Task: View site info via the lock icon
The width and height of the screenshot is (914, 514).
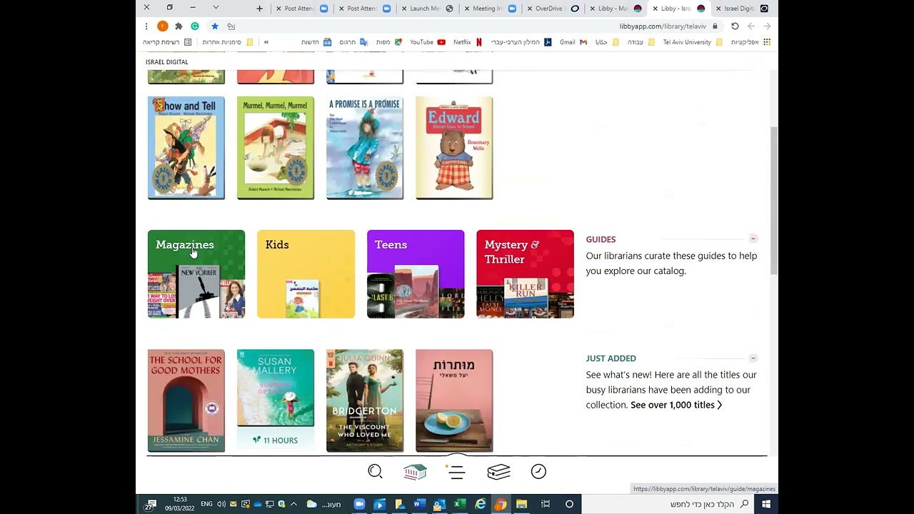Action: [x=715, y=26]
